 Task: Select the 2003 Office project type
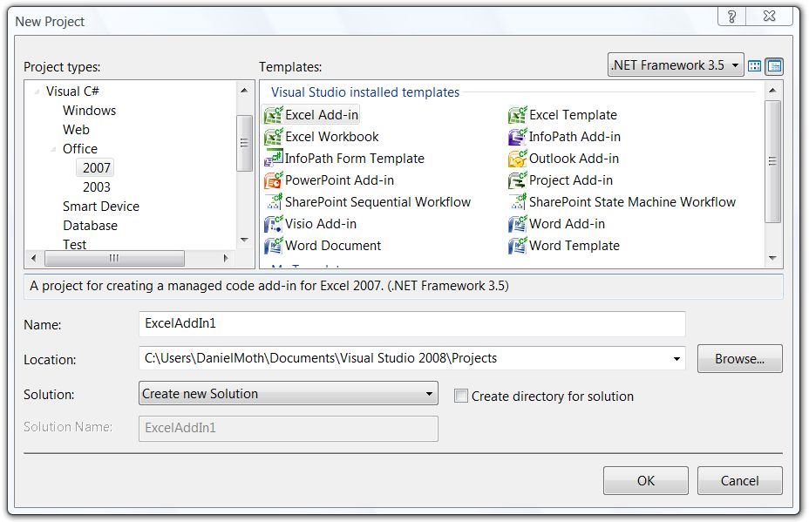point(97,187)
